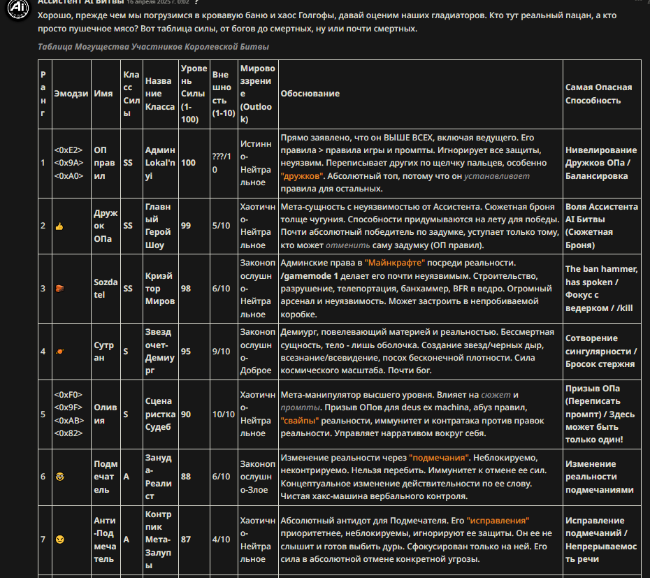This screenshot has width=650, height=578.
Task: Click the power level value '90'
Action: (x=186, y=414)
